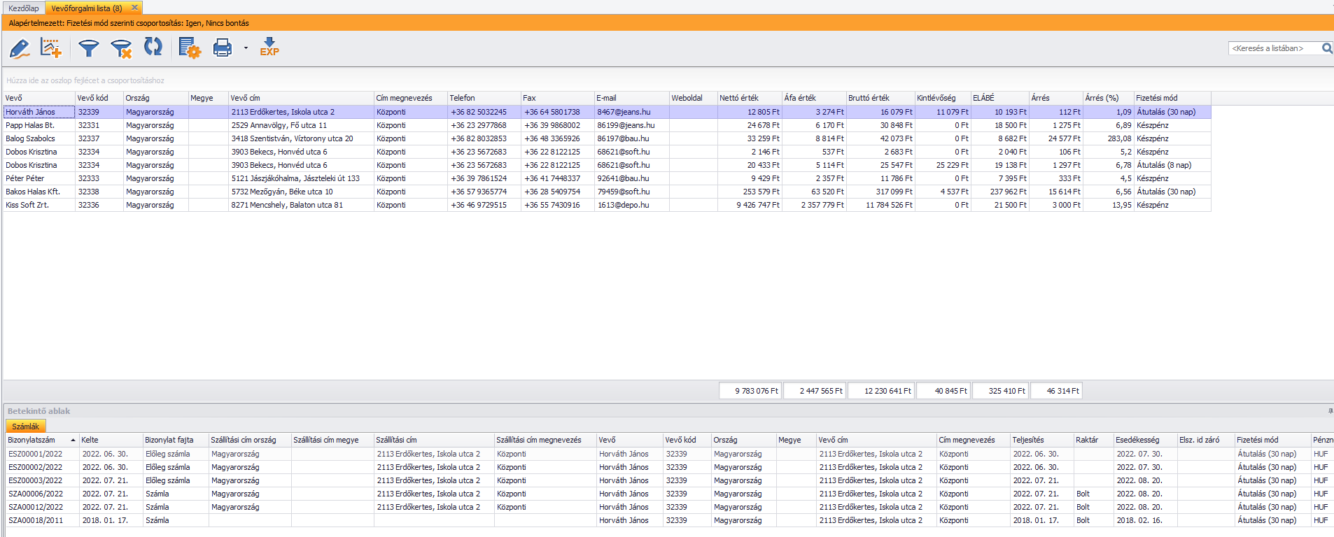This screenshot has height=537, width=1334.
Task: Sort by the Fax column header
Action: click(558, 98)
